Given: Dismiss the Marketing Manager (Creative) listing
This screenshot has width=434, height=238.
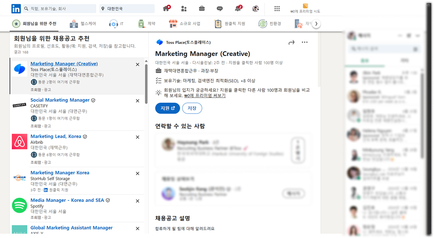Looking at the screenshot, I should click(x=138, y=65).
